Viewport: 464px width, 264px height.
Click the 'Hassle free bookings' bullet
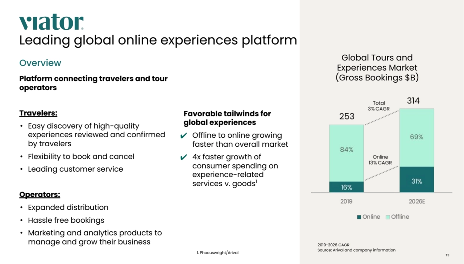[66, 220]
